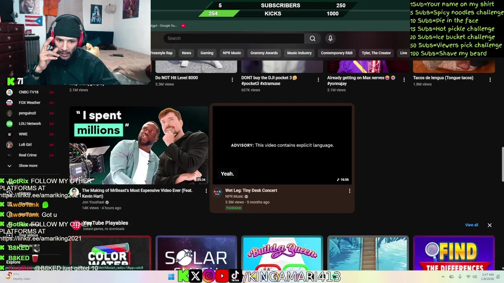Open the Windows Start button
Viewport: 504px width, 283px height.
click(x=171, y=277)
